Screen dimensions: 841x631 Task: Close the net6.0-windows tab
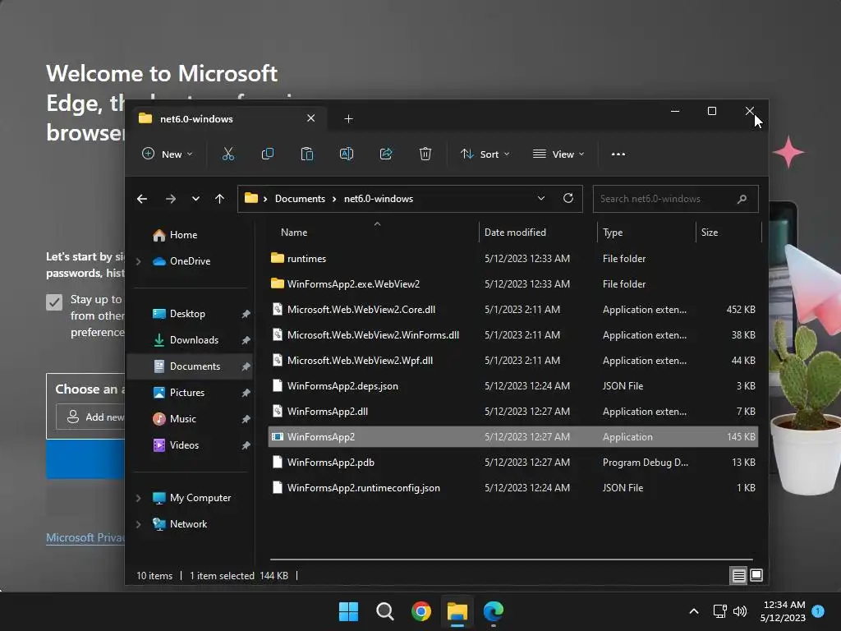[310, 118]
